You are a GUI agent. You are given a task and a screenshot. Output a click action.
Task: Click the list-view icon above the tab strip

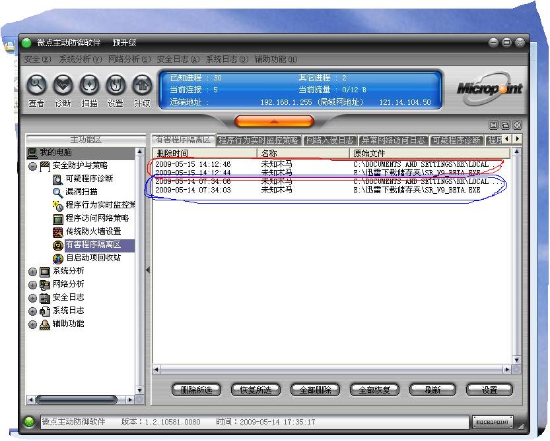[x=493, y=125]
